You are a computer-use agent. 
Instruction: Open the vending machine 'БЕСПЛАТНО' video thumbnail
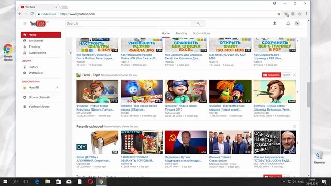point(142,143)
